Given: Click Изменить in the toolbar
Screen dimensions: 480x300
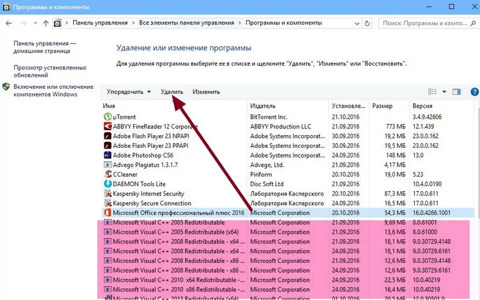Looking at the screenshot, I should click(206, 92).
